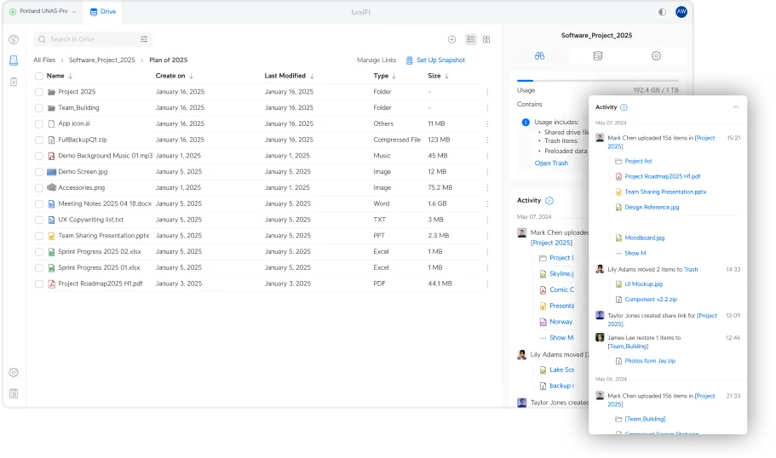776x458 pixels.
Task: Open search filter options icon
Action: [x=144, y=39]
